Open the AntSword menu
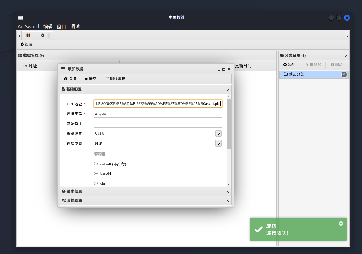This screenshot has height=254, width=362. pyautogui.click(x=28, y=26)
